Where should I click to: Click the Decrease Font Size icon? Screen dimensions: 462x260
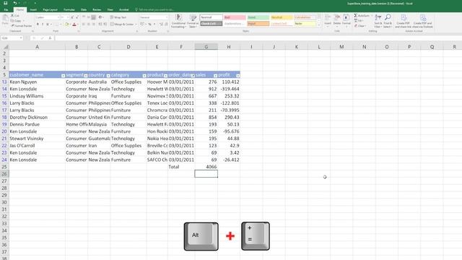pos(77,17)
